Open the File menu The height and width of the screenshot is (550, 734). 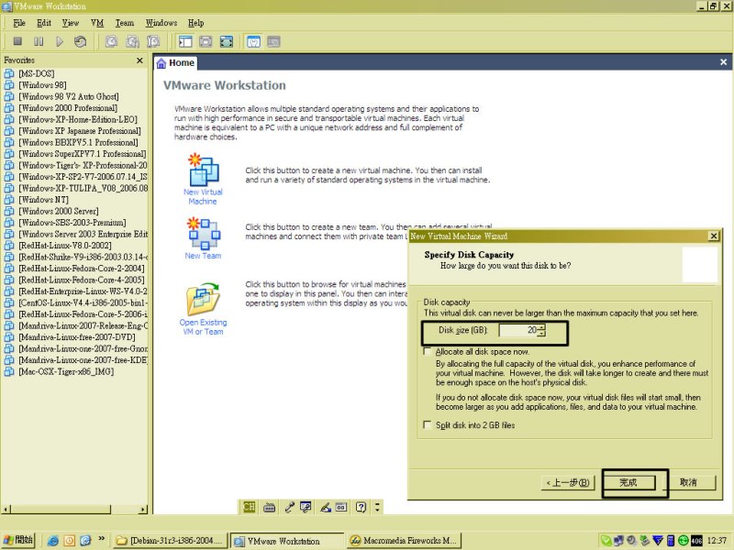19,23
